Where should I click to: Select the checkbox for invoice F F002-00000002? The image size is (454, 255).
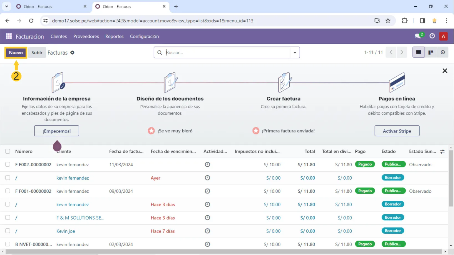[8, 164]
